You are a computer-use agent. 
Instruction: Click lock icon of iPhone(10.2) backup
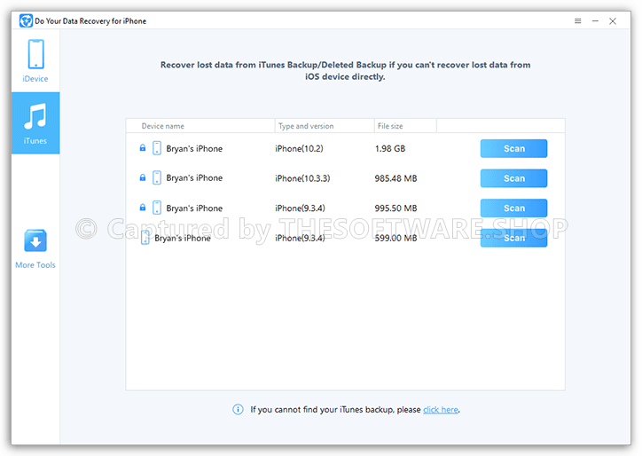click(x=143, y=148)
